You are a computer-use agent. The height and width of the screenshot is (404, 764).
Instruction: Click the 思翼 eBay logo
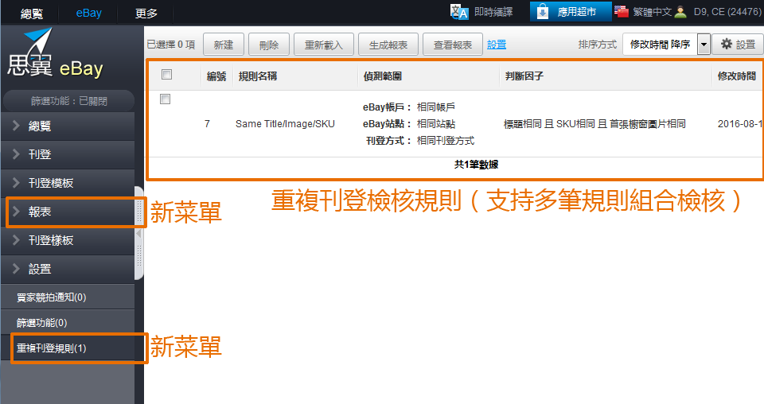pos(55,53)
